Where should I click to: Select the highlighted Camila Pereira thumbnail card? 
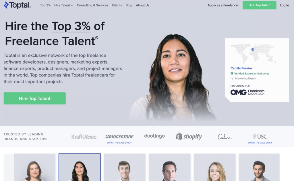80,167
